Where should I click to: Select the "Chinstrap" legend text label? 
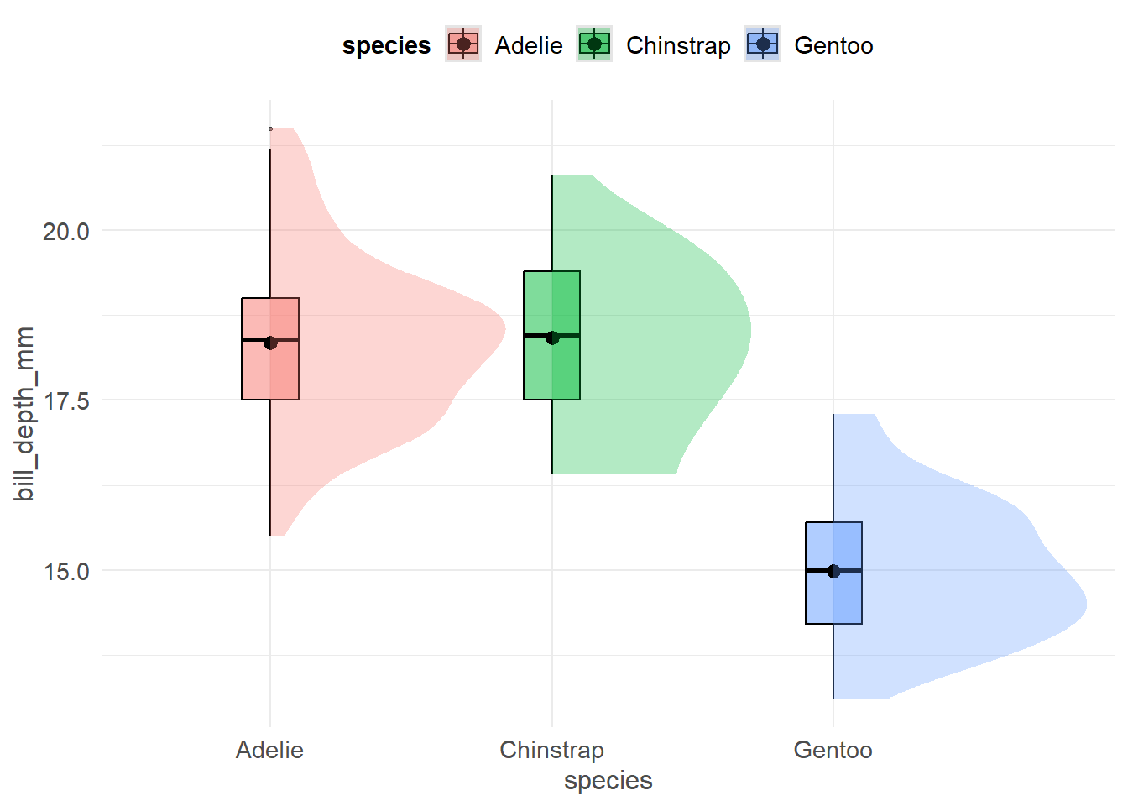678,45
